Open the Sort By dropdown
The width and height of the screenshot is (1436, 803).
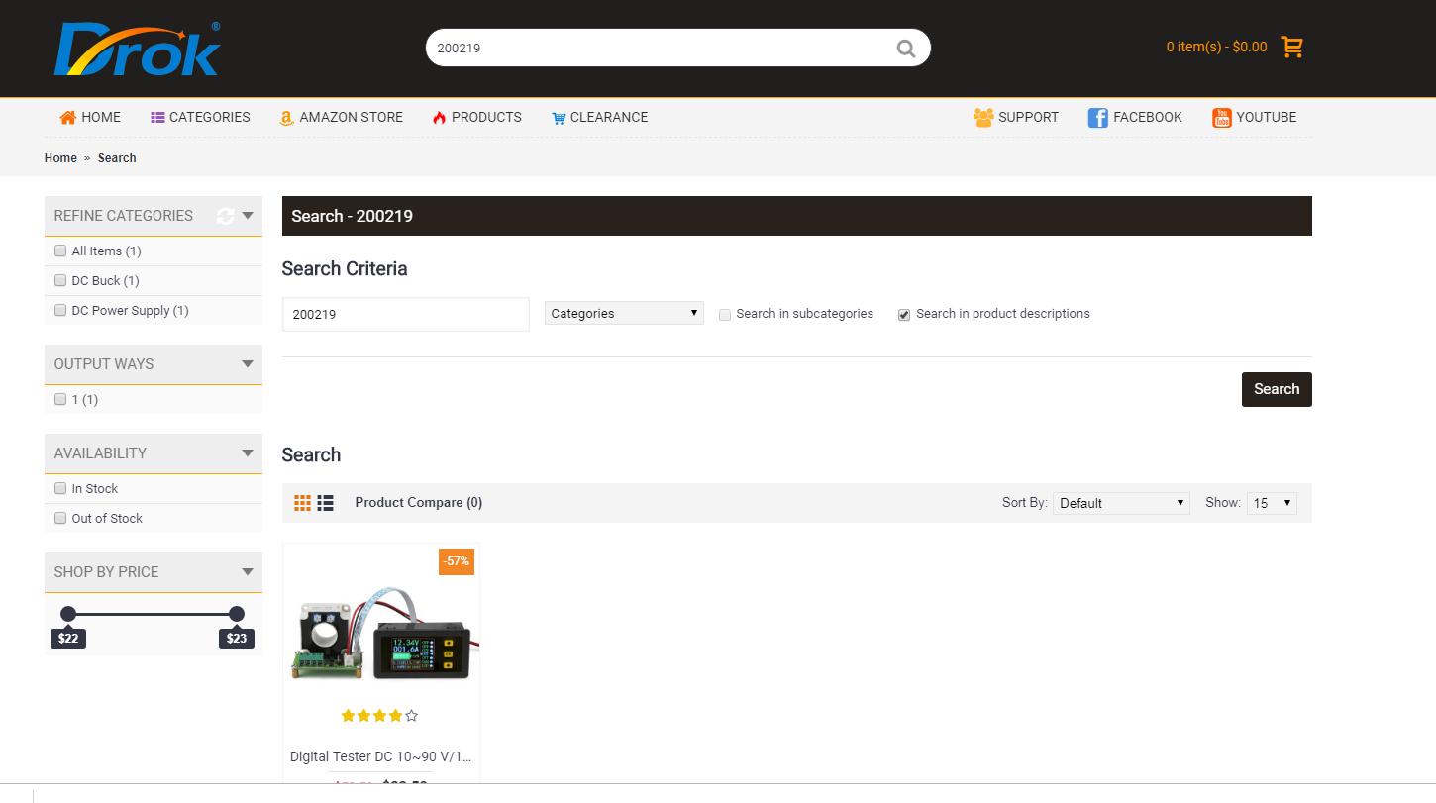point(1120,503)
